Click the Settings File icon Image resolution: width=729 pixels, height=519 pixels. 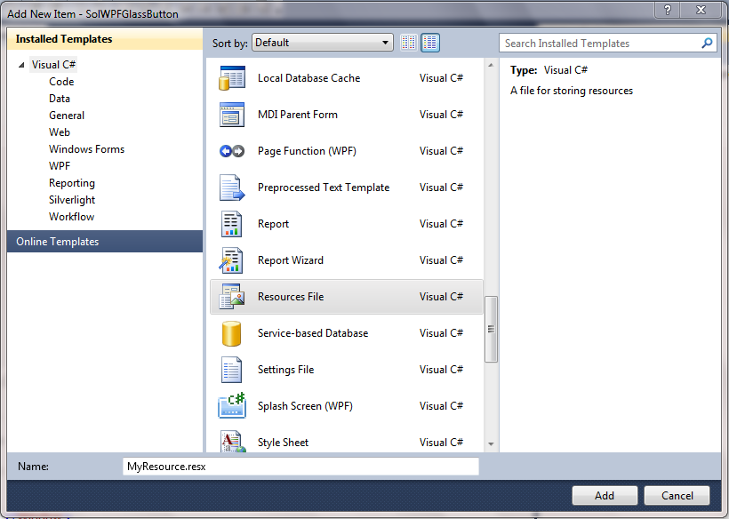click(231, 370)
